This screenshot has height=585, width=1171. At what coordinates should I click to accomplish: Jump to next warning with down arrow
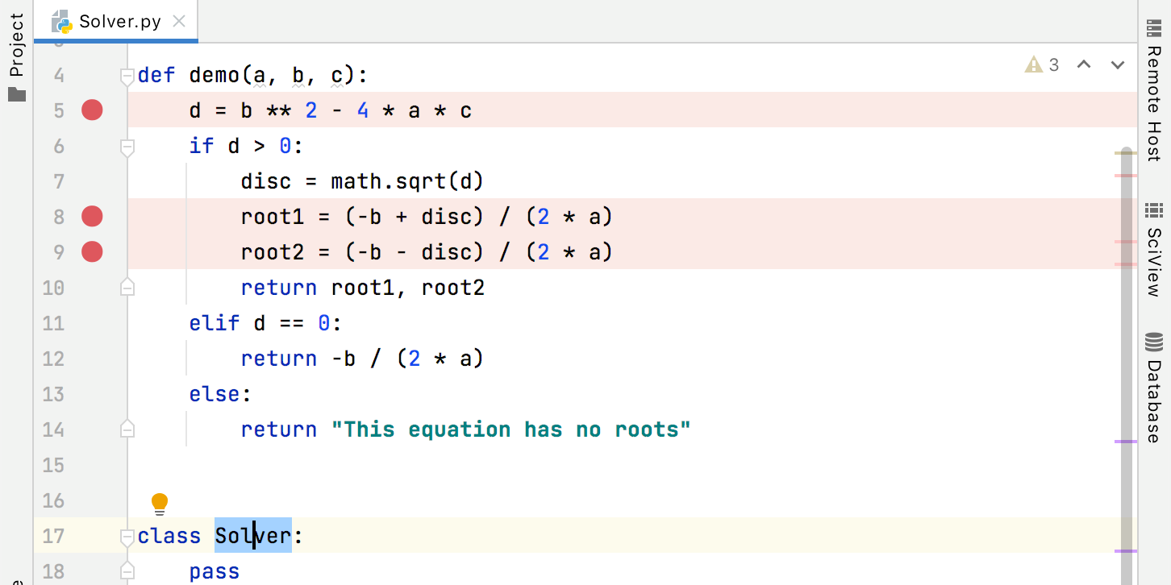tap(1116, 65)
